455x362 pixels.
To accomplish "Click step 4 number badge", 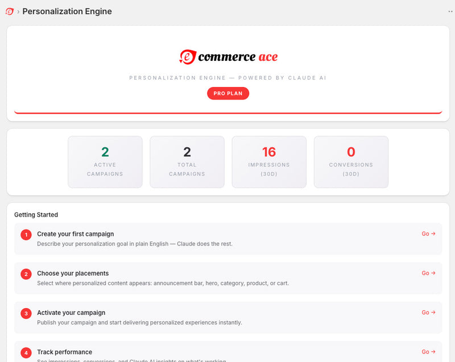I will click(26, 353).
